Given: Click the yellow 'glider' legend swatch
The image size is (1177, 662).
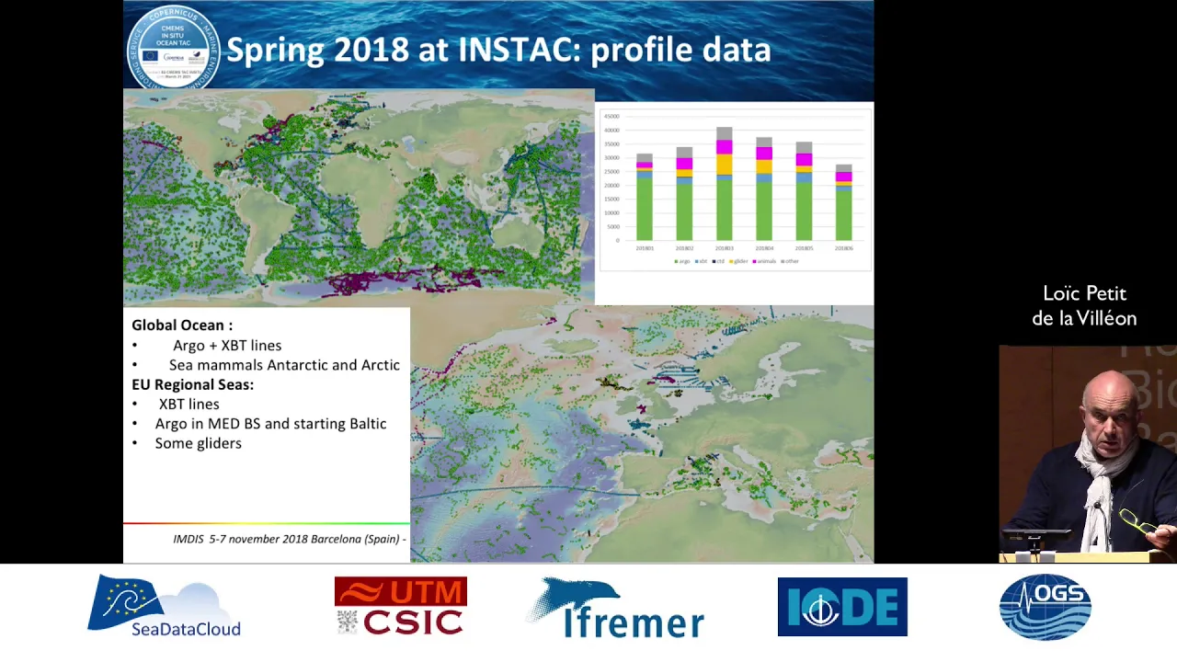Looking at the screenshot, I should (731, 261).
